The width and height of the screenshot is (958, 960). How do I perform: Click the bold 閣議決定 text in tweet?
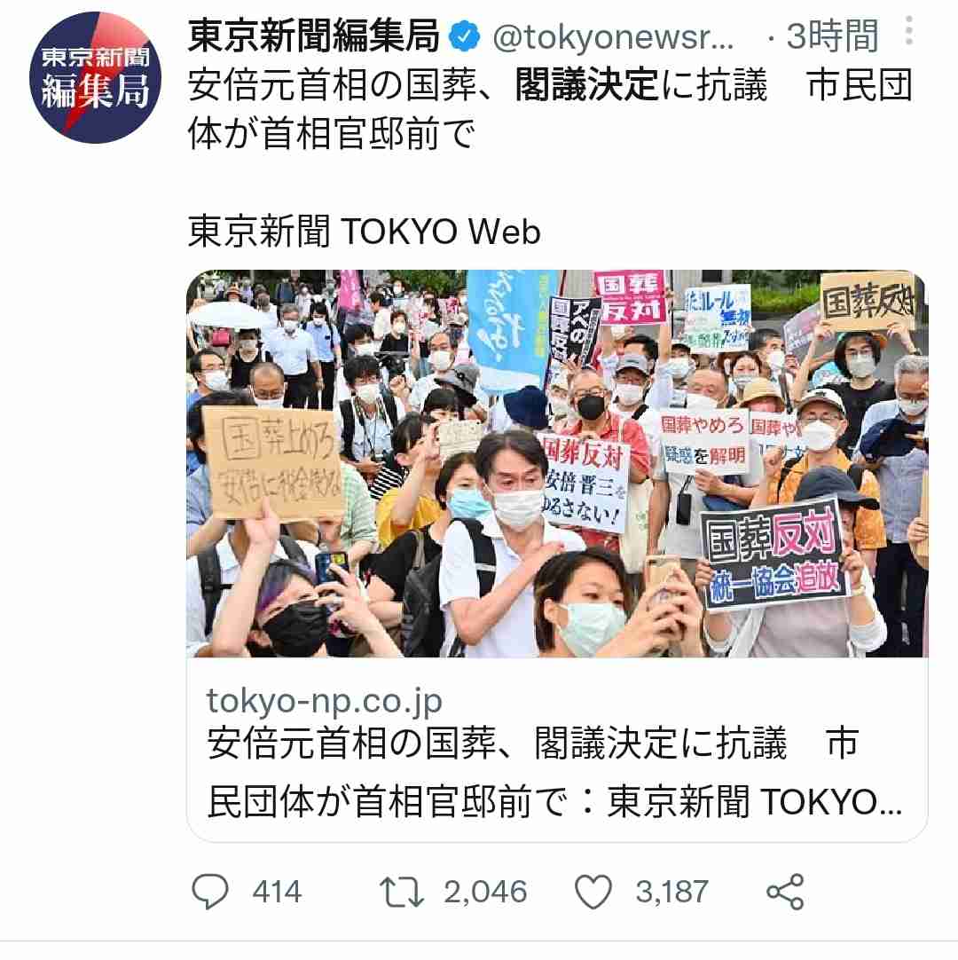[586, 84]
